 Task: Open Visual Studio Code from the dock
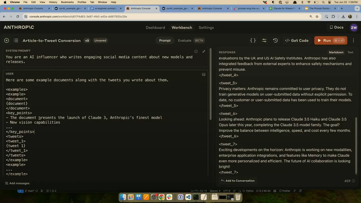[x=188, y=197]
